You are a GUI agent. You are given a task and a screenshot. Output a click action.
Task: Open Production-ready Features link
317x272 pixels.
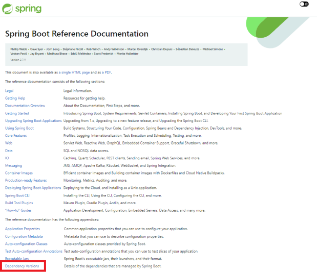26,180
